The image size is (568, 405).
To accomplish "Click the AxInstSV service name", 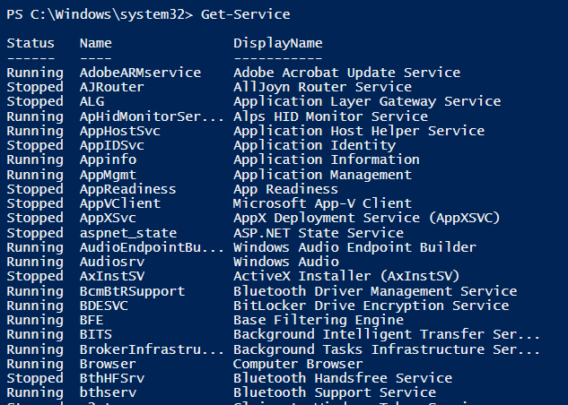I will [x=113, y=276].
